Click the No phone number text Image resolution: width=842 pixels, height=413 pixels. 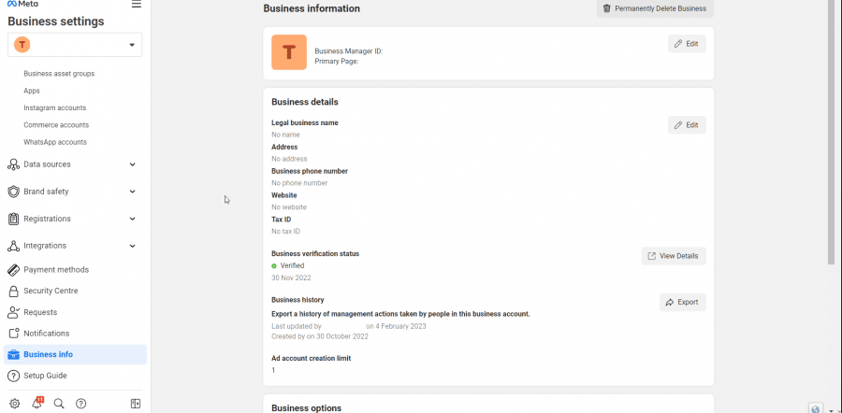(x=299, y=183)
